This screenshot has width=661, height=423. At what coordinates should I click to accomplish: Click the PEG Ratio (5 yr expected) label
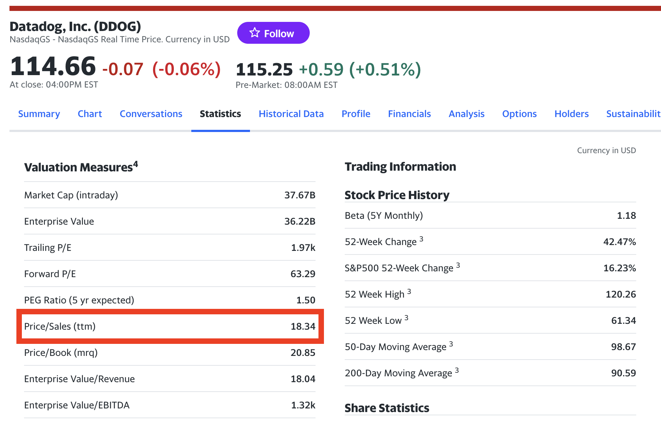tap(79, 300)
